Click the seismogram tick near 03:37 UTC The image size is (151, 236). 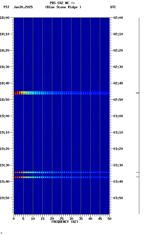coord(138,177)
